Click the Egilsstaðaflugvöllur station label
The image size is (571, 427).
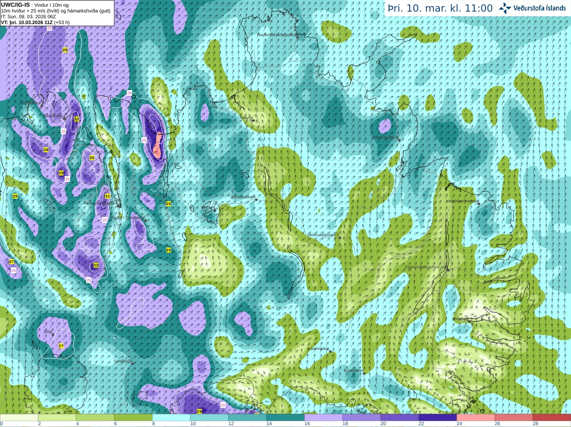[426, 267]
